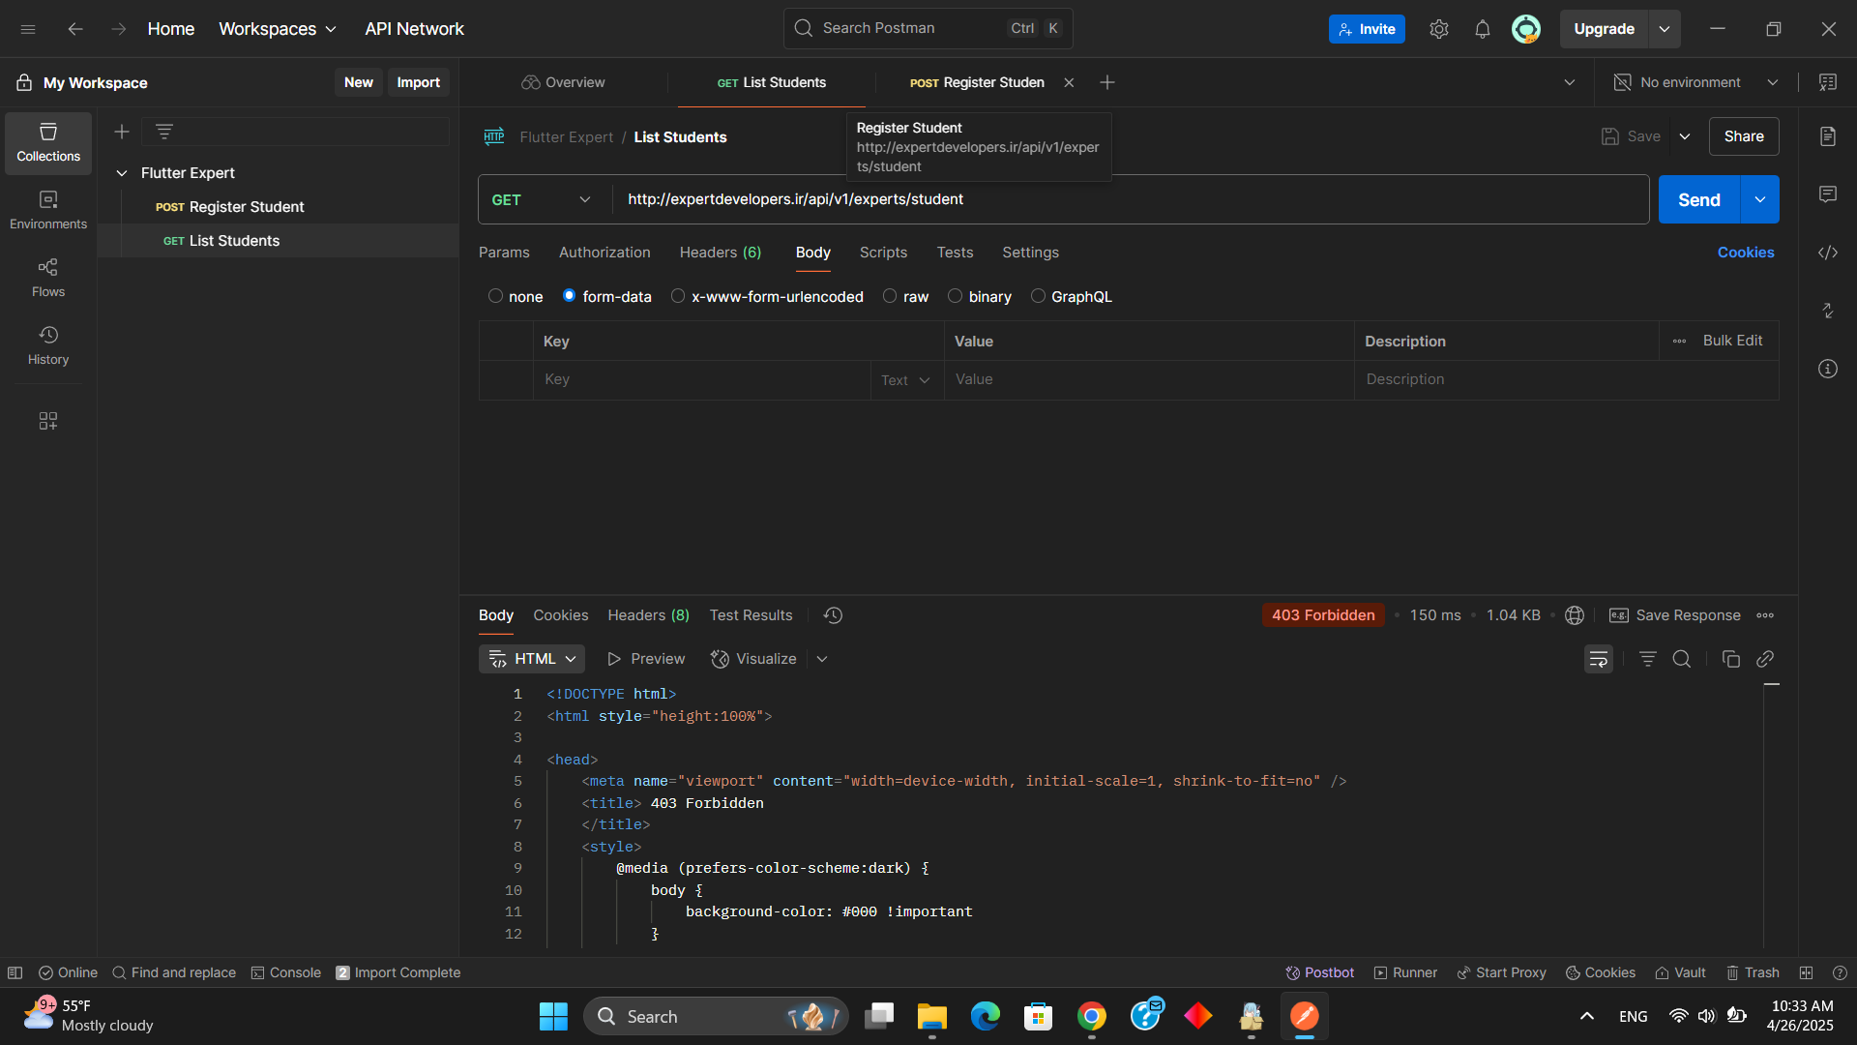This screenshot has width=1857, height=1045.
Task: Toggle the sidebar icon in status bar
Action: [15, 972]
